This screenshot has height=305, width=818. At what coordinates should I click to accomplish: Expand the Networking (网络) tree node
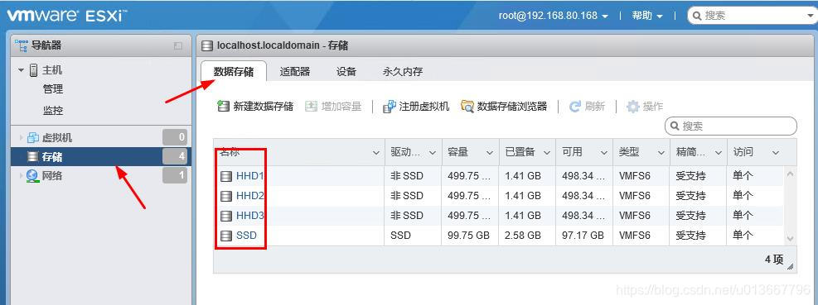[22, 176]
